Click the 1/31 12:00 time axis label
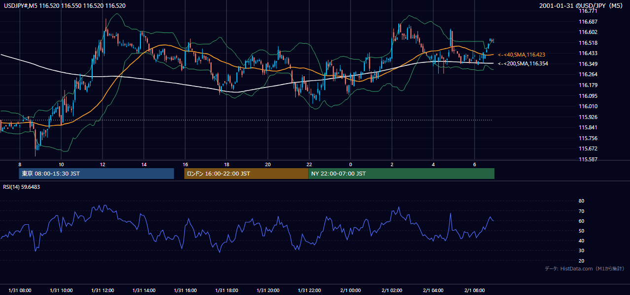 coord(103,291)
